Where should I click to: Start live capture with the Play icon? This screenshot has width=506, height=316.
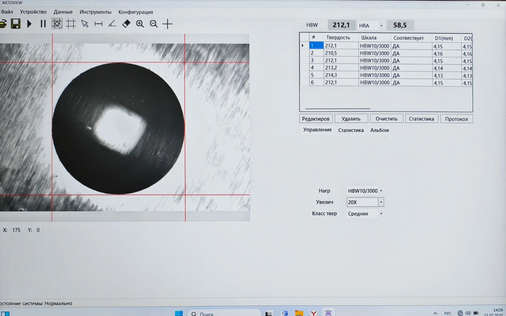click(29, 24)
